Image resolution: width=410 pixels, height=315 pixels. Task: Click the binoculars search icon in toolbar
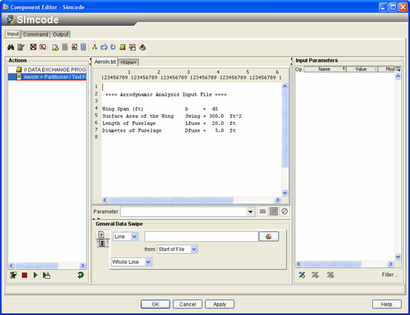pos(11,48)
